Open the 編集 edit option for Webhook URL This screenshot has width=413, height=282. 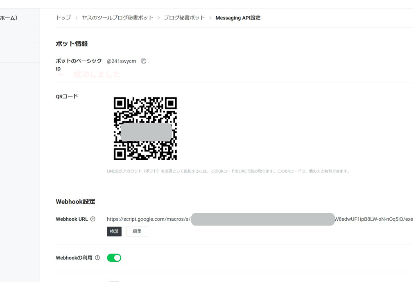coord(137,232)
